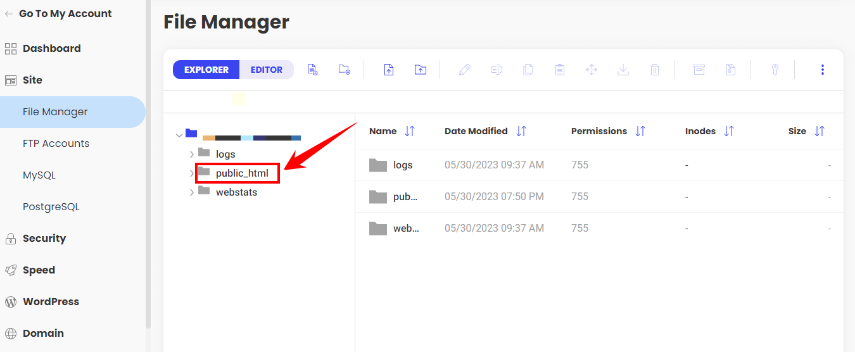Viewport: 855px width, 352px height.
Task: Select the public_html folder in tree
Action: coord(242,173)
